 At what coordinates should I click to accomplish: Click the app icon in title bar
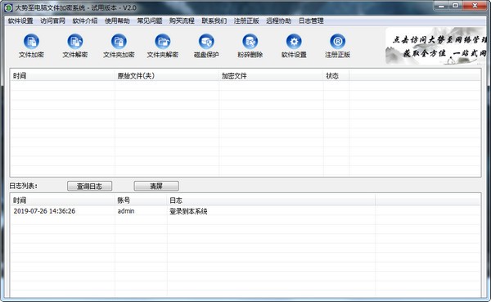tap(8, 7)
